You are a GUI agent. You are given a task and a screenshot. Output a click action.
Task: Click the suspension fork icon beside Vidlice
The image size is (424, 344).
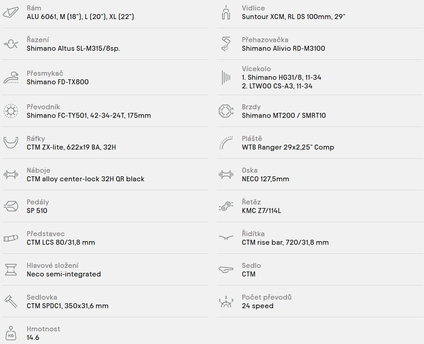(x=226, y=12)
